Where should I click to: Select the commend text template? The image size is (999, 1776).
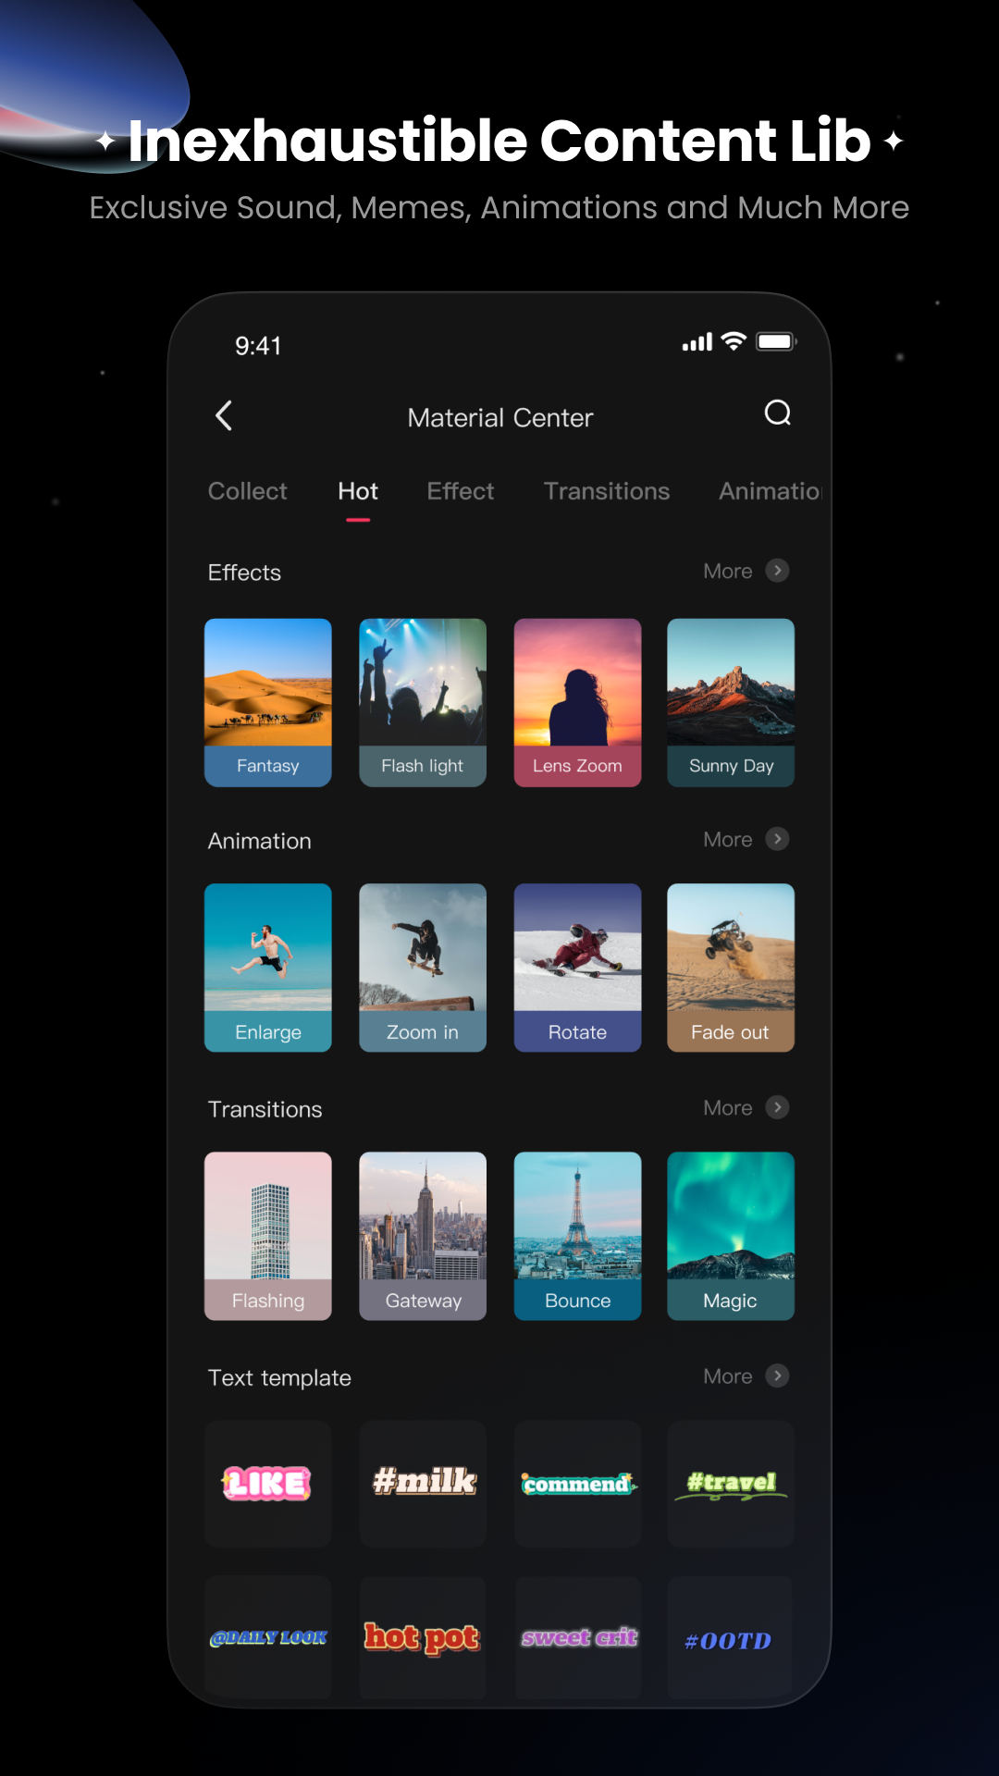(577, 1484)
